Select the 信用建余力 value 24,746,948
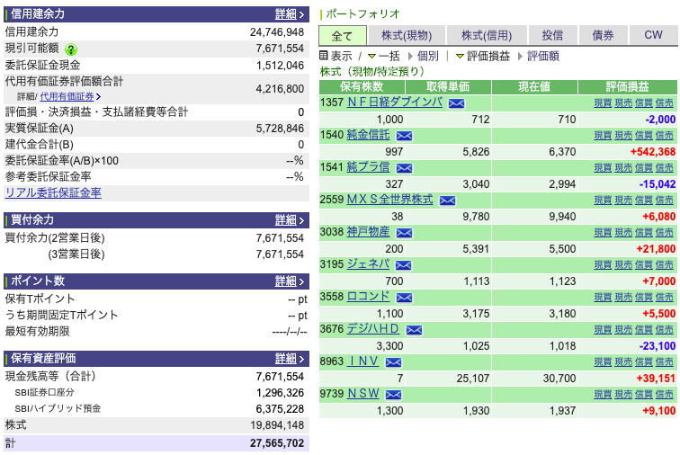The width and height of the screenshot is (680, 455). pos(277,32)
